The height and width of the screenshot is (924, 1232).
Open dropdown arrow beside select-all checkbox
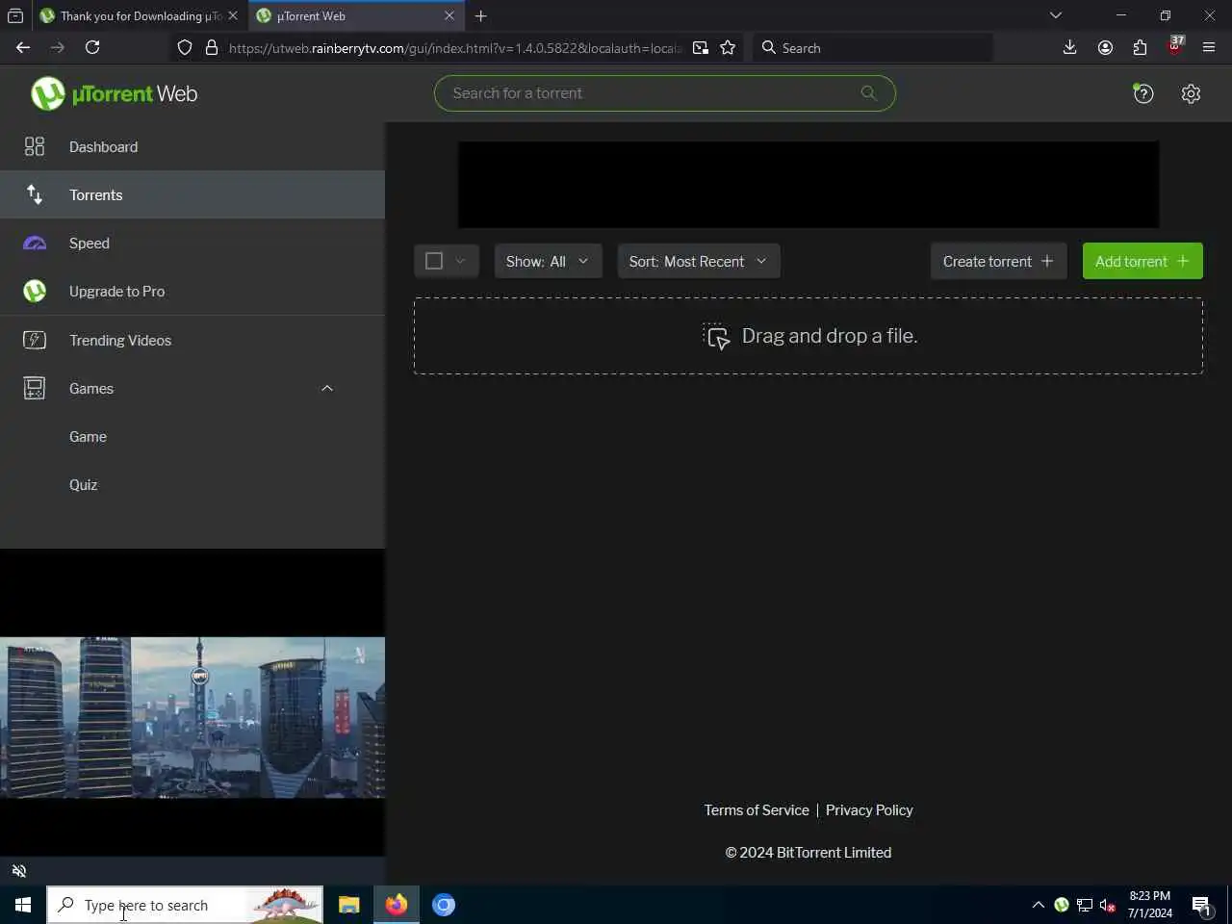tap(460, 261)
